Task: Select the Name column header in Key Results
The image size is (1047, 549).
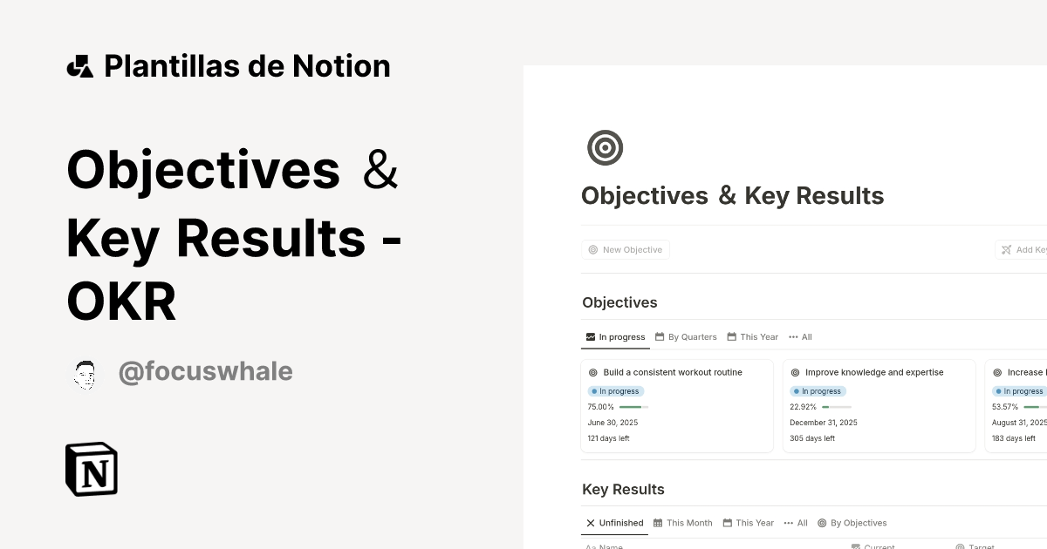Action: (608, 546)
